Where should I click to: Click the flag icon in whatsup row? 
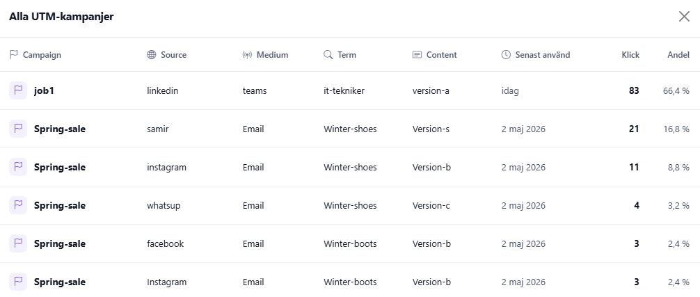18,206
